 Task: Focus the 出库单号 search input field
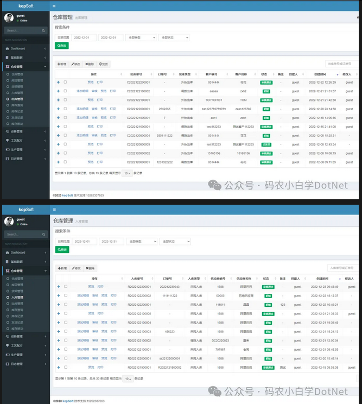(341, 64)
